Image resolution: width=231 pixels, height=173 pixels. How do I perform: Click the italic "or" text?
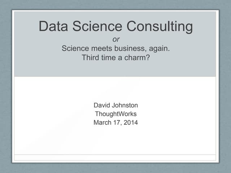pos(116,39)
